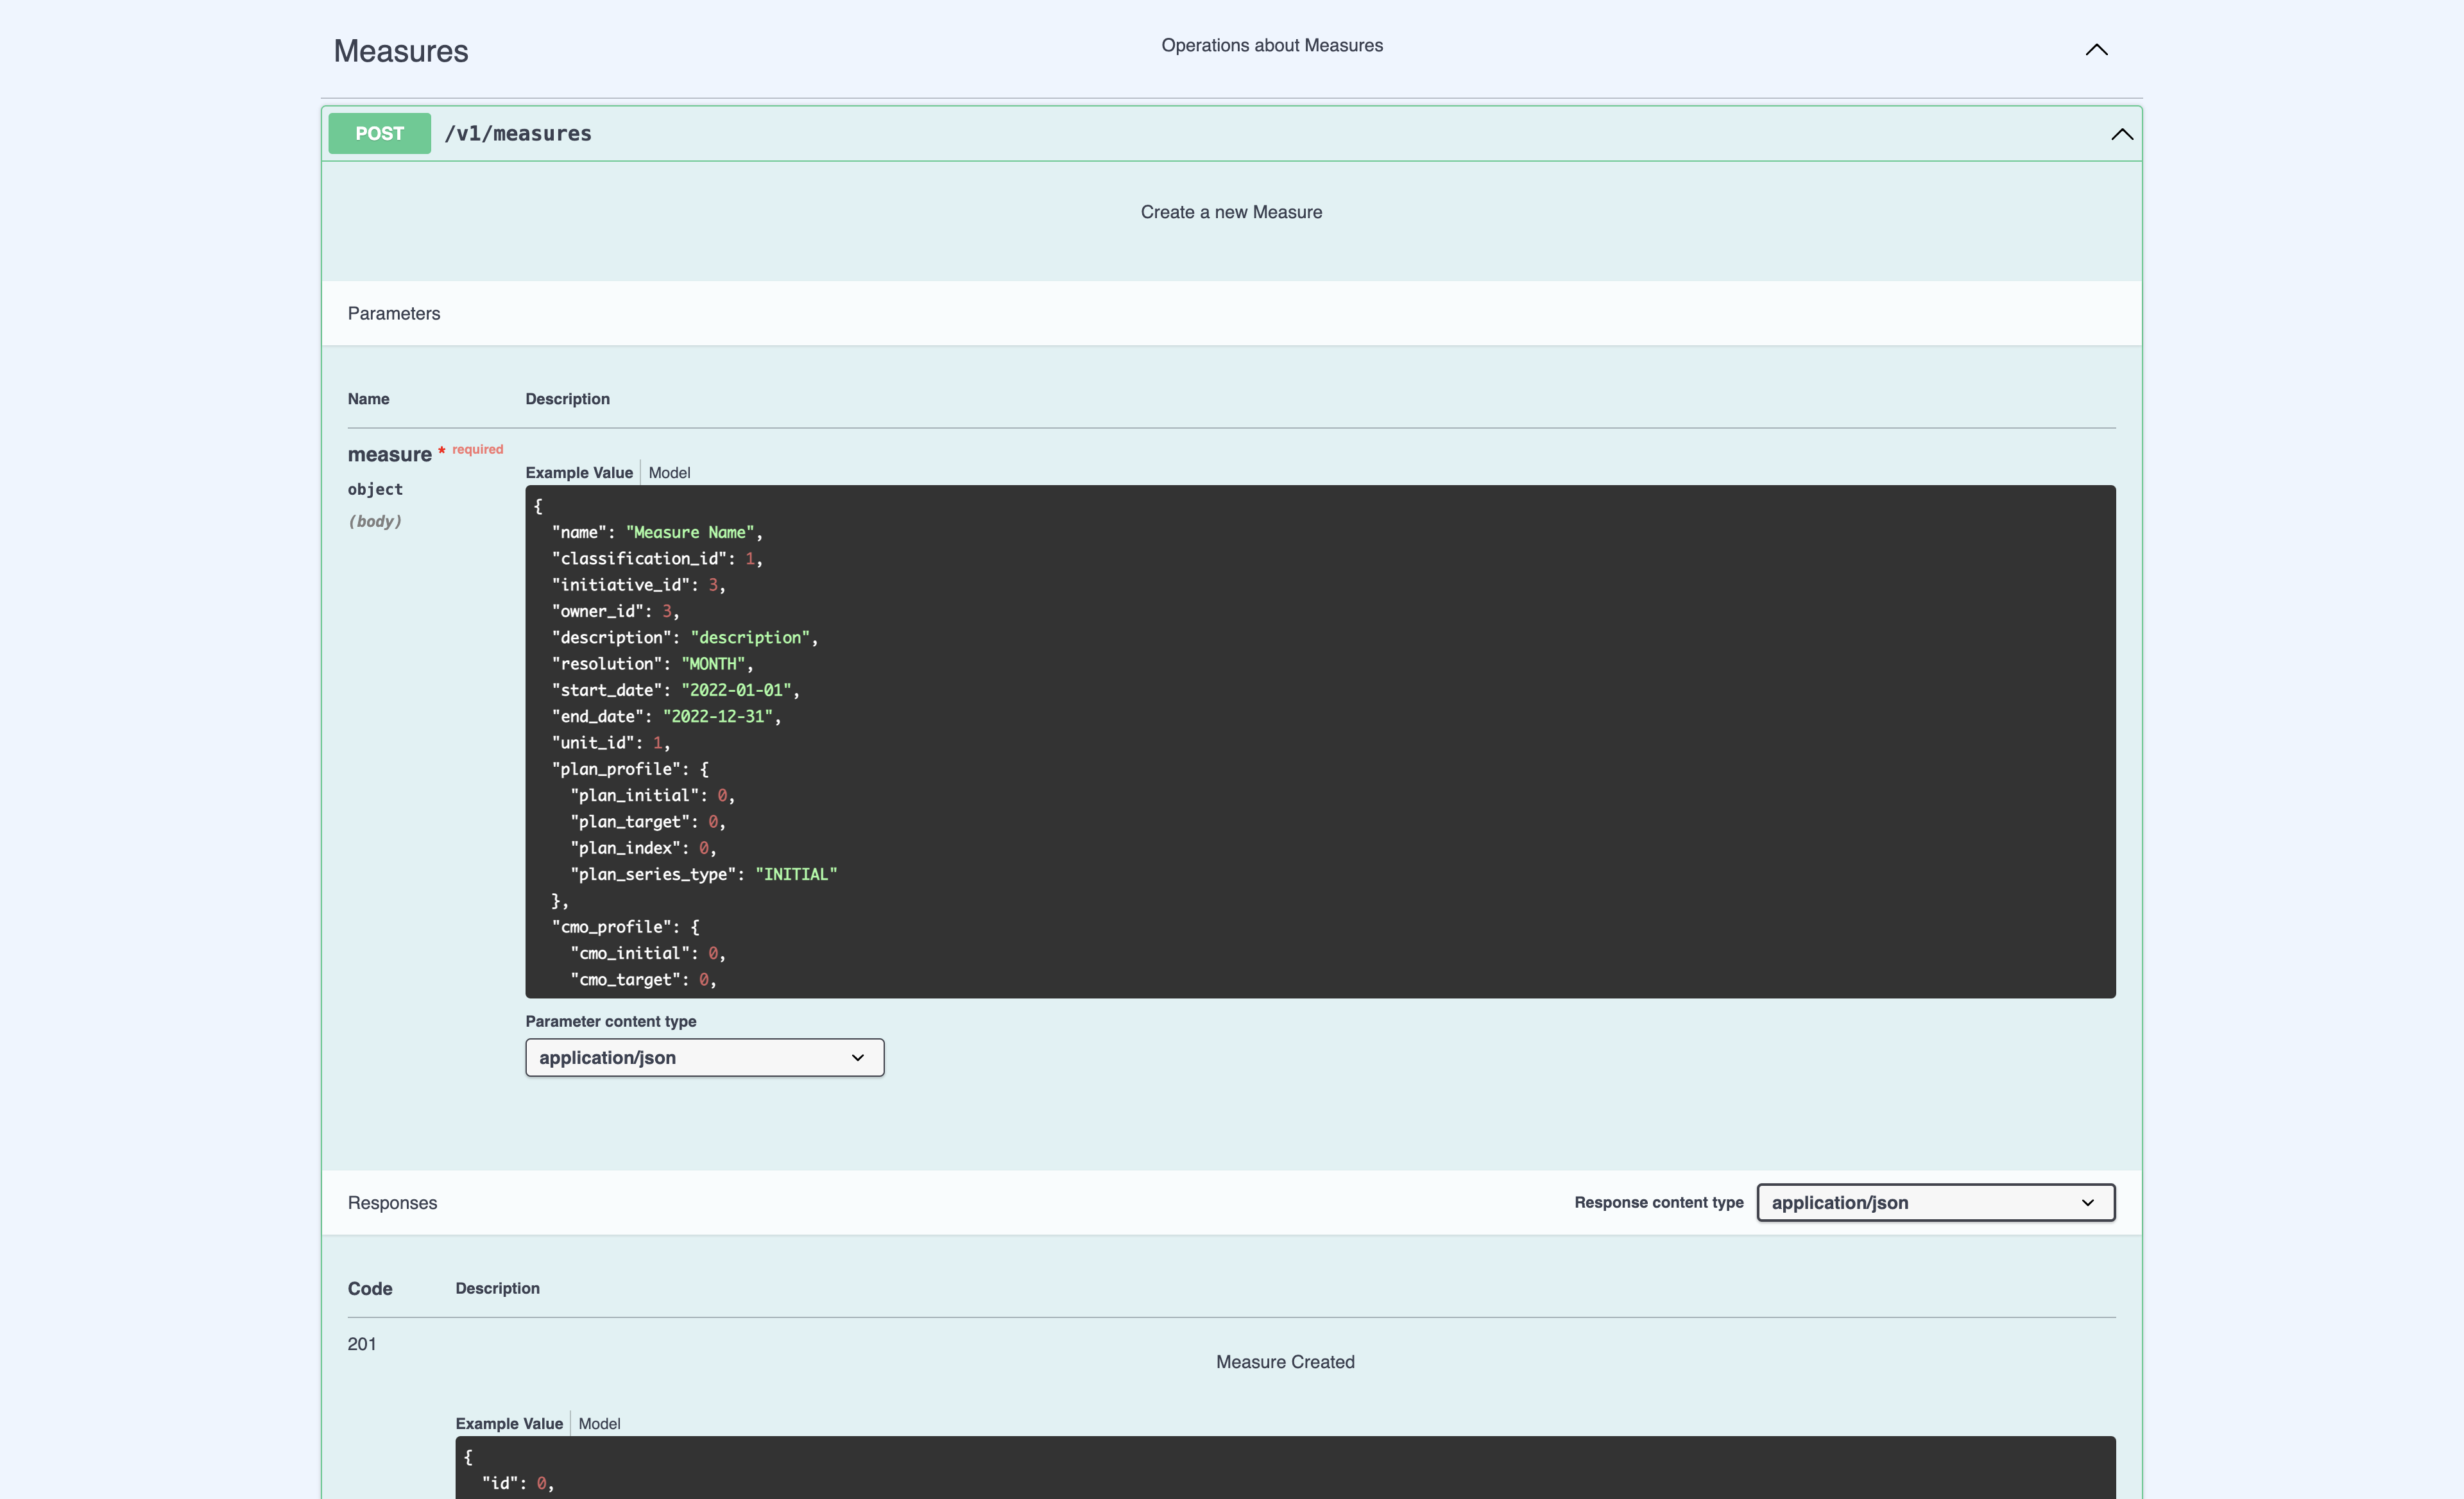Screen dimensions: 2464x1499
Task: Click the "Parameter content type" label
Action: [x=611, y=1021]
